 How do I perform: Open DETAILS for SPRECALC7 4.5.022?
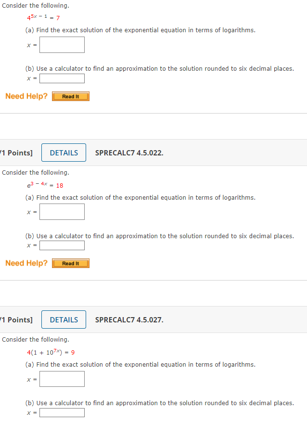(x=64, y=153)
